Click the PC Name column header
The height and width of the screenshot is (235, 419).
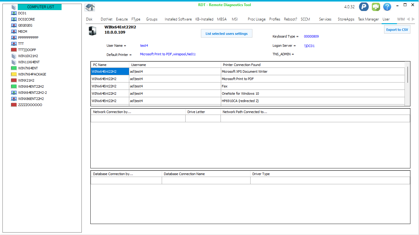pyautogui.click(x=110, y=65)
